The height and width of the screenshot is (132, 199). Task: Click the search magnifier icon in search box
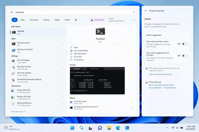pyautogui.click(x=12, y=12)
